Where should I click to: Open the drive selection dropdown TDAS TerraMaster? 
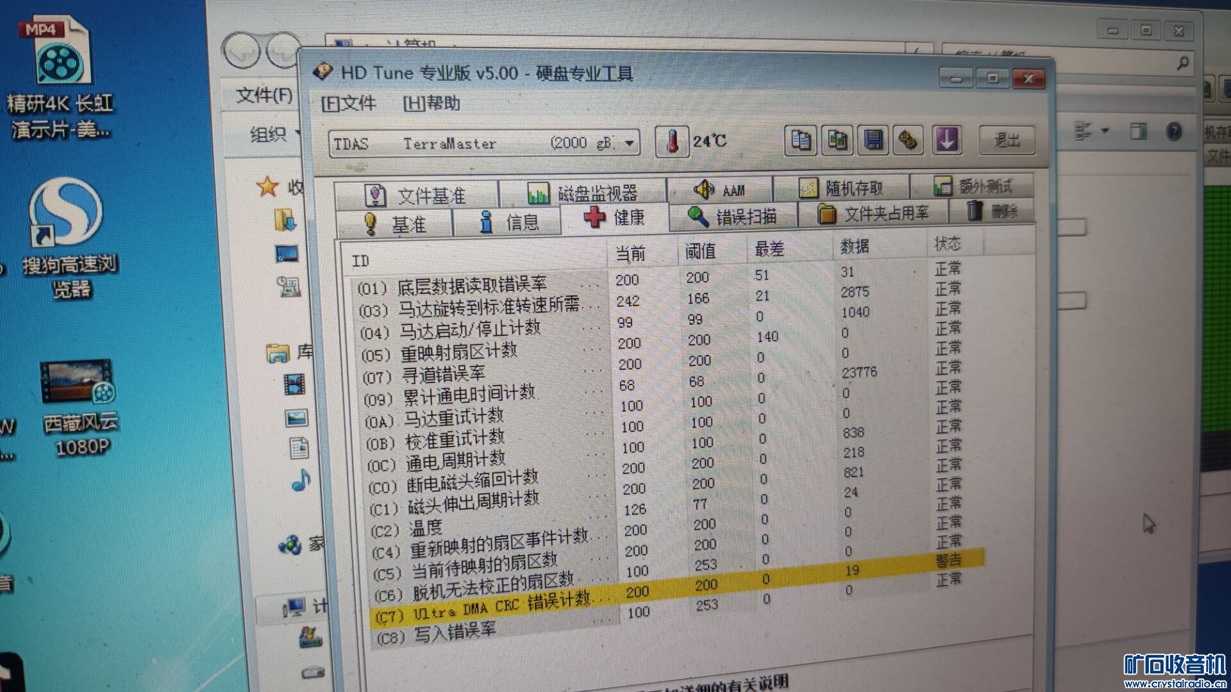point(484,143)
